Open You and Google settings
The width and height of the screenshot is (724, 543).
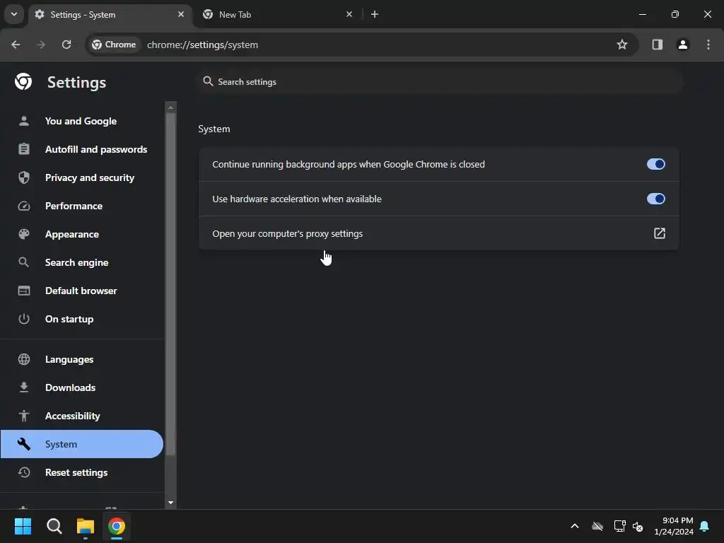pyautogui.click(x=81, y=121)
